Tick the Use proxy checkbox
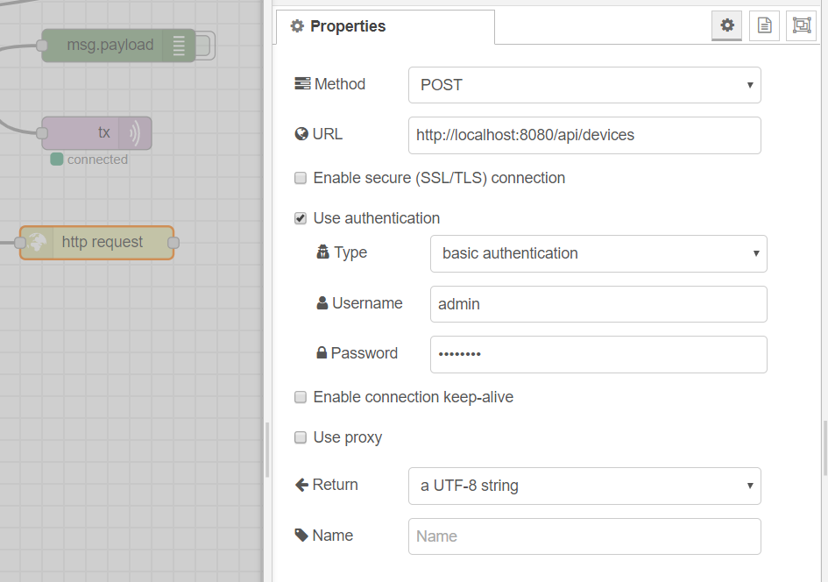Viewport: 828px width, 582px height. tap(301, 437)
